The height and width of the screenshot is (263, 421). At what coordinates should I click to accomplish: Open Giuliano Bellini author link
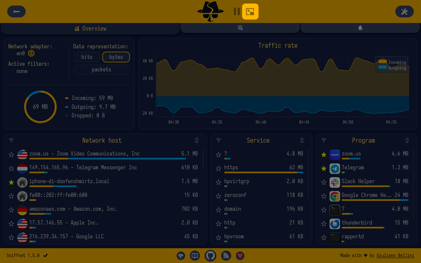pyautogui.click(x=395, y=255)
